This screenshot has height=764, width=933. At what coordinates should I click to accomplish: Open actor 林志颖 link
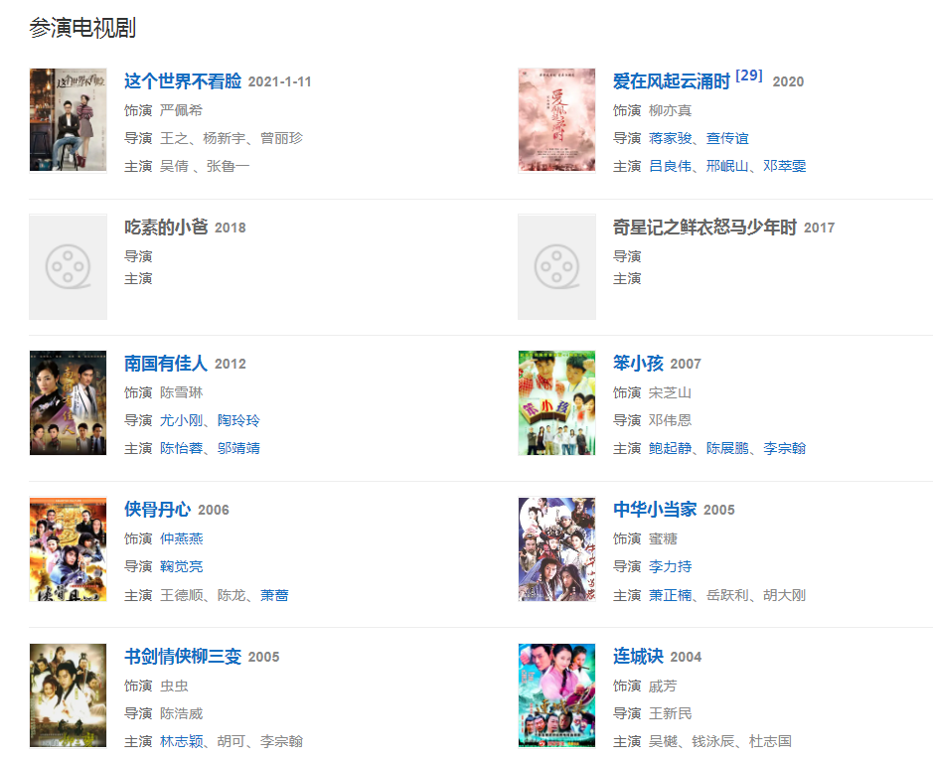coord(181,741)
